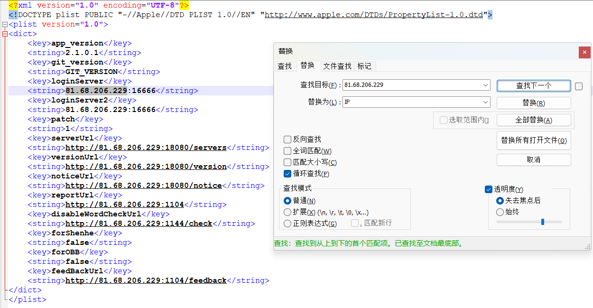The width and height of the screenshot is (593, 308).
Task: Select the 正则表达式 search mode
Action: 287,224
